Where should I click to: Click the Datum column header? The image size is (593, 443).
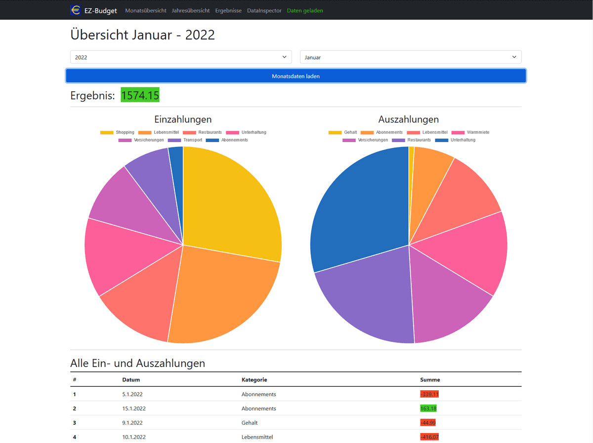pyautogui.click(x=131, y=380)
